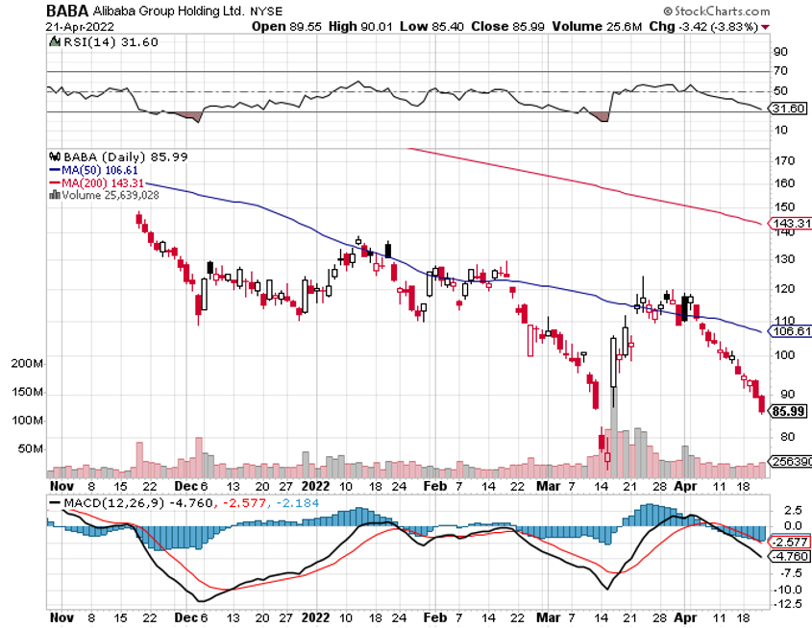Click the RSI 70 overbought axis label
This screenshot has width=812, height=628.
point(781,71)
